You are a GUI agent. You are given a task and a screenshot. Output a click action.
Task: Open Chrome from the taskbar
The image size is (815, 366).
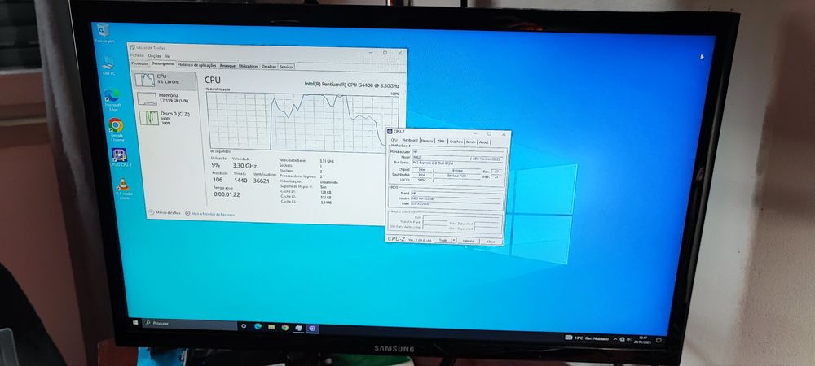click(284, 328)
